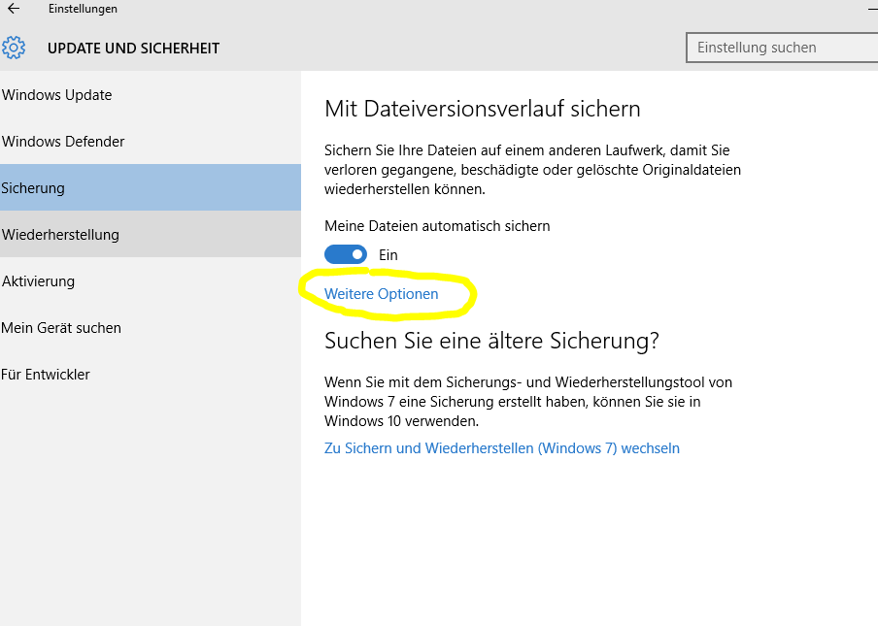
Task: Open 'Zu Sichern und Wiederherstellen (Windows 7) wechseln'
Action: click(502, 448)
